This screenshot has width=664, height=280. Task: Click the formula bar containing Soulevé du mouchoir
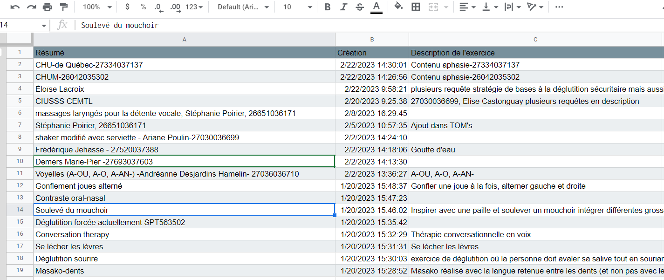click(370, 26)
